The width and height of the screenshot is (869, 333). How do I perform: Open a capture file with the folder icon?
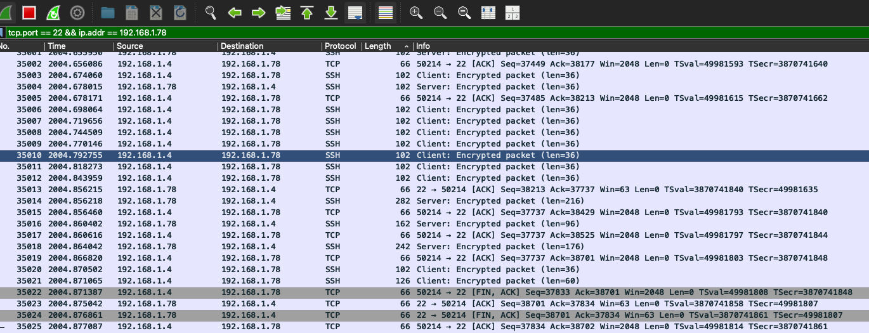coord(108,12)
